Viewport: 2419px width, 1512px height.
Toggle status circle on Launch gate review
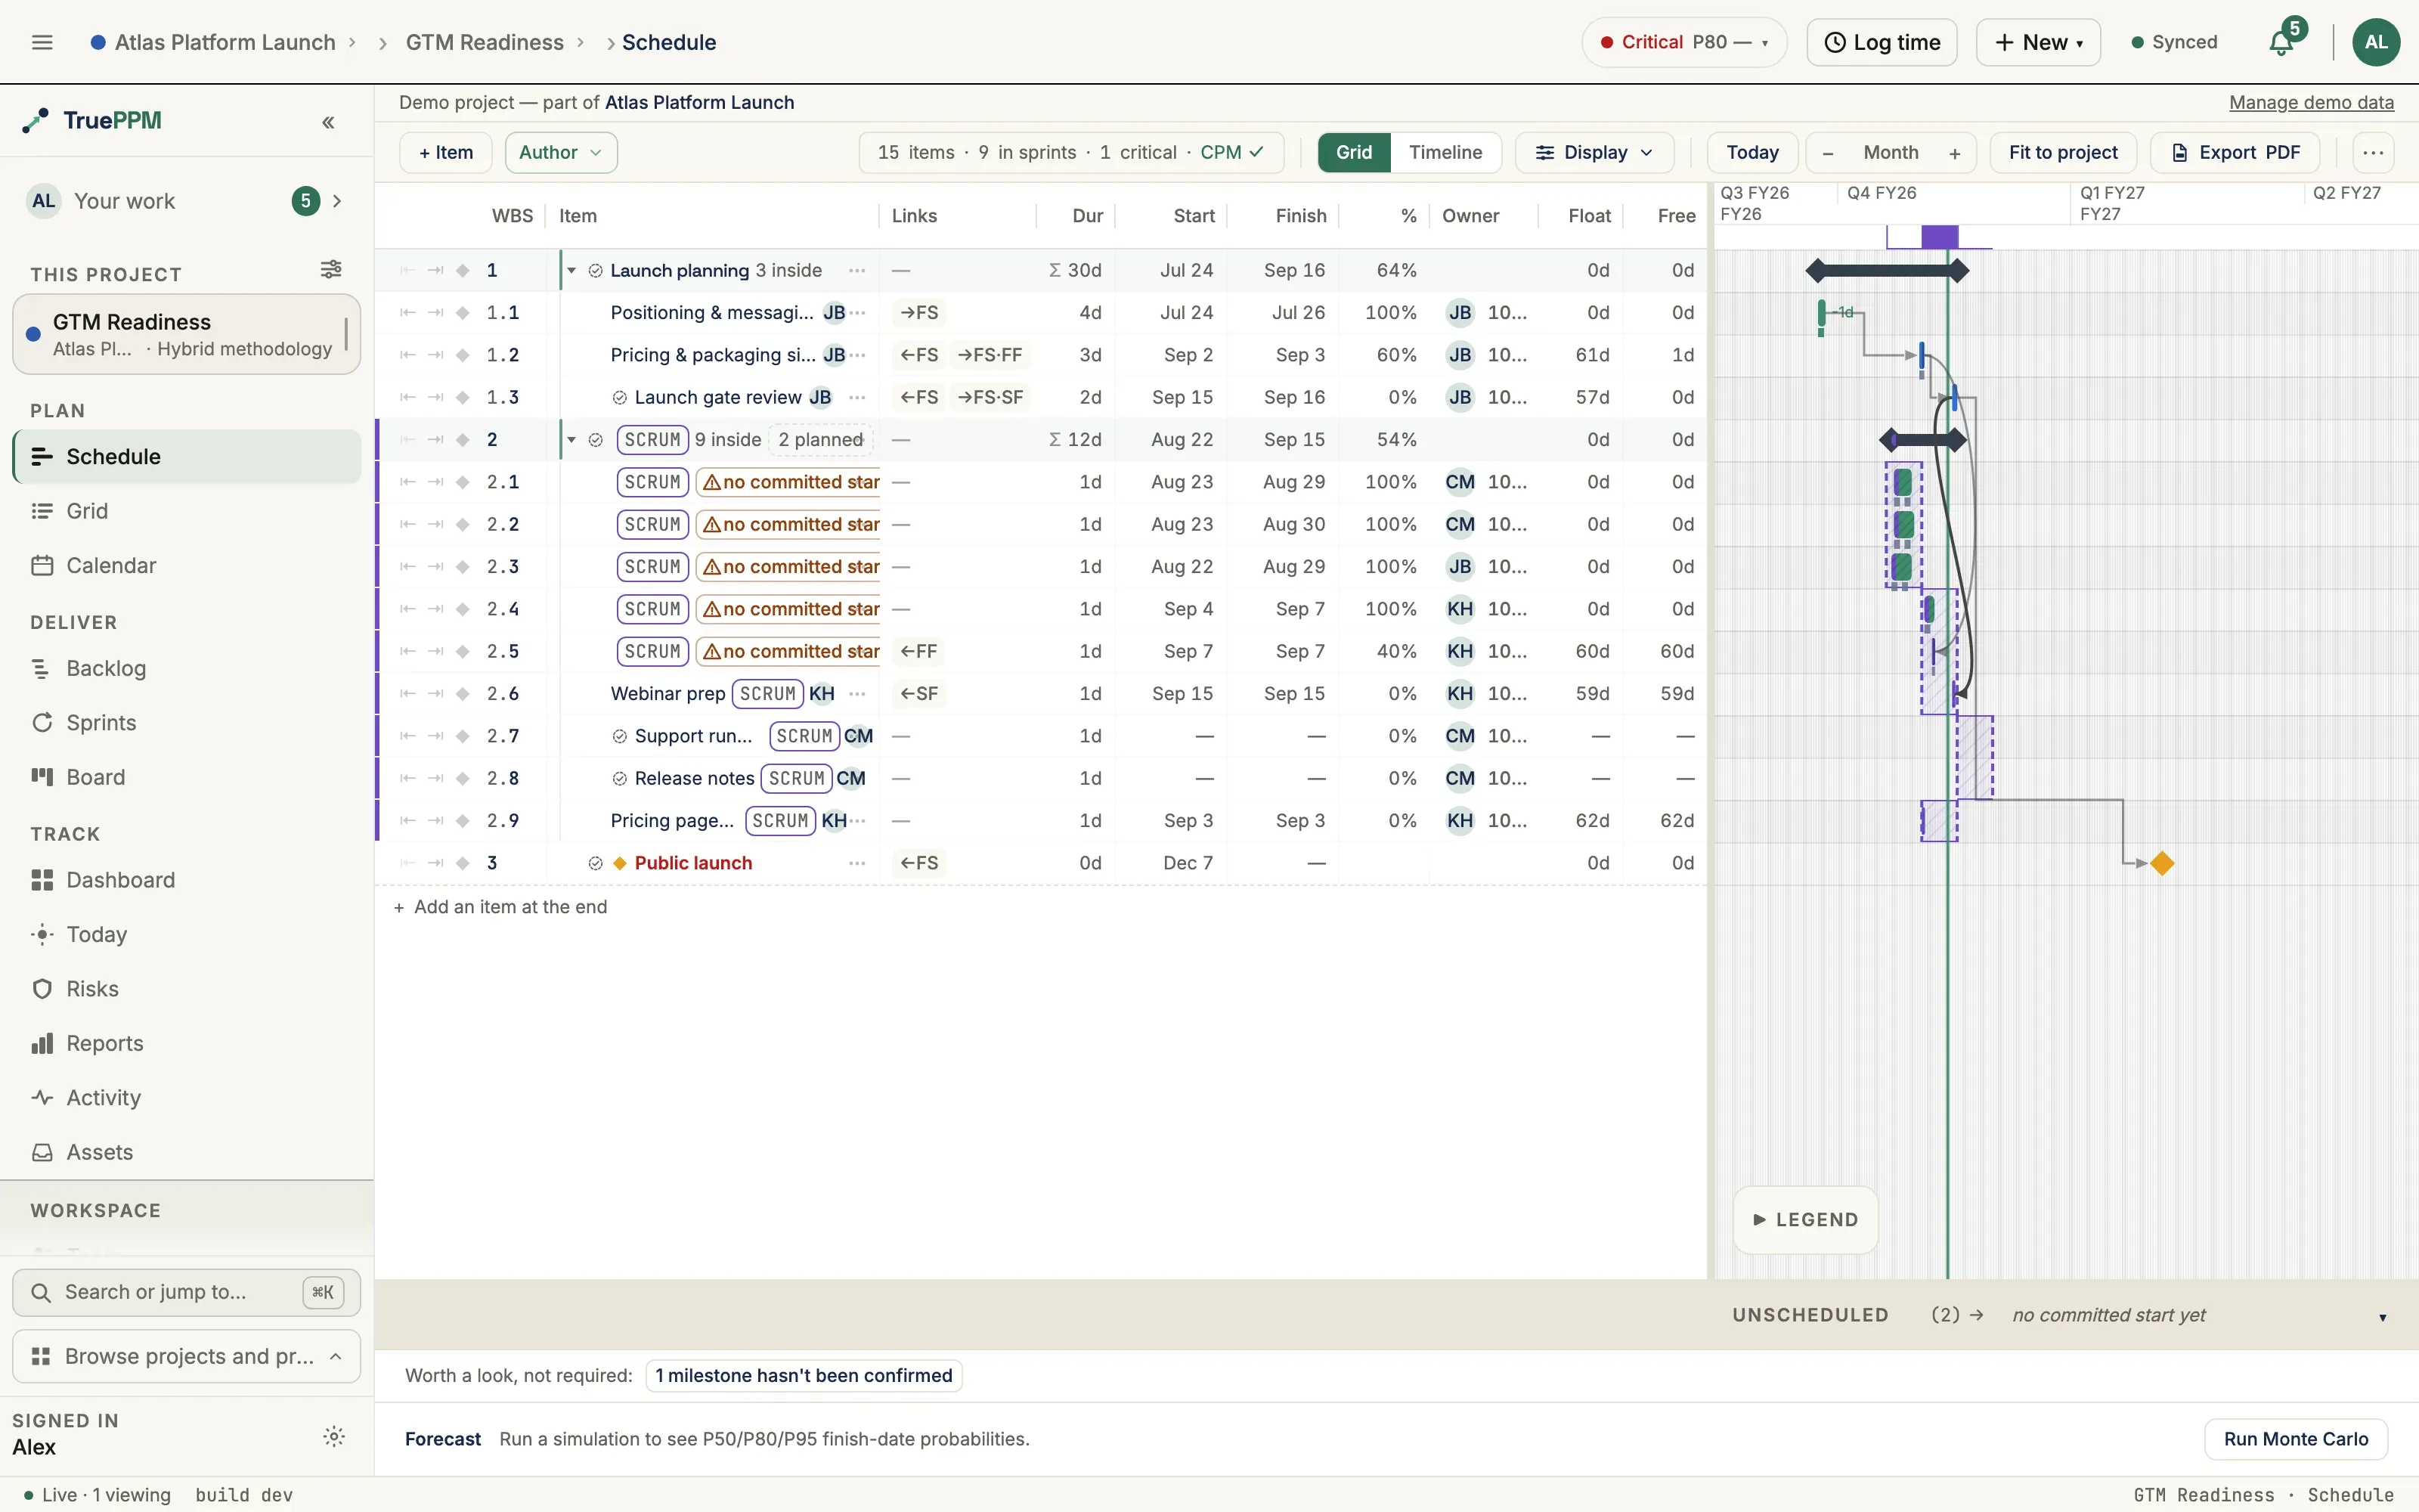[619, 398]
